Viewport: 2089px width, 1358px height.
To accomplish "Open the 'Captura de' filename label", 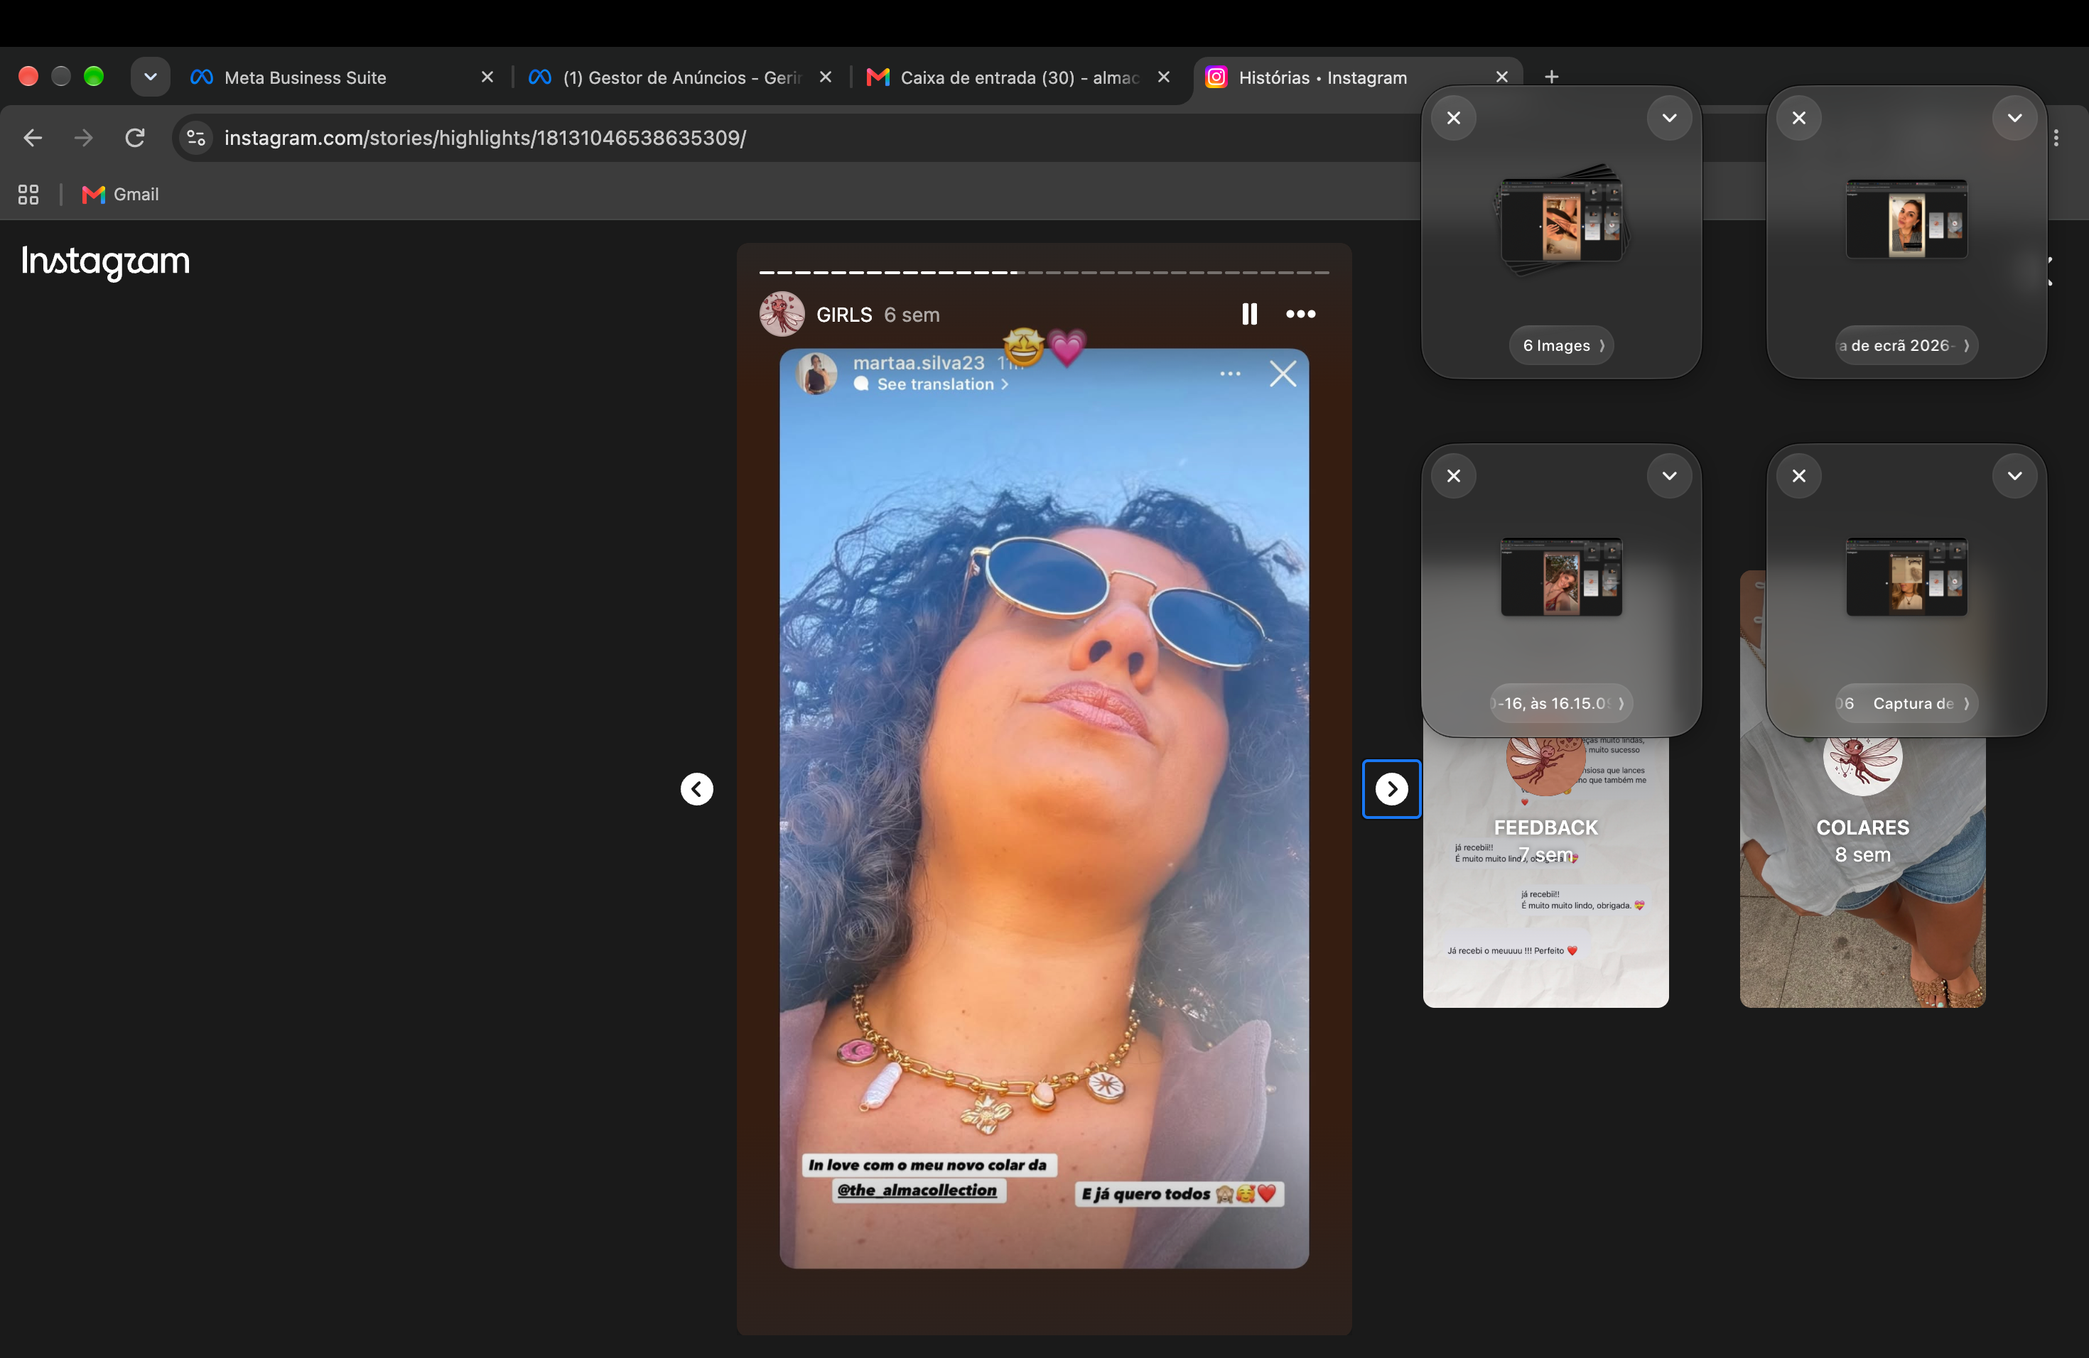I will click(1906, 704).
